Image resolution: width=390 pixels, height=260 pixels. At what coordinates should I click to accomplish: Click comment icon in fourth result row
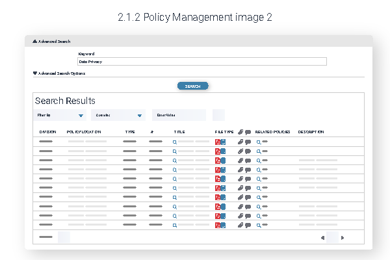(248, 170)
